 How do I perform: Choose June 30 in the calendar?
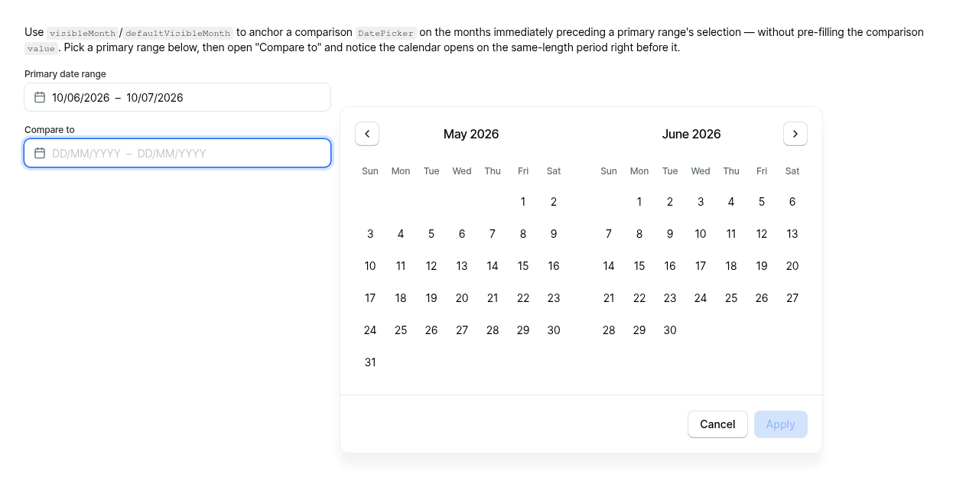click(670, 330)
